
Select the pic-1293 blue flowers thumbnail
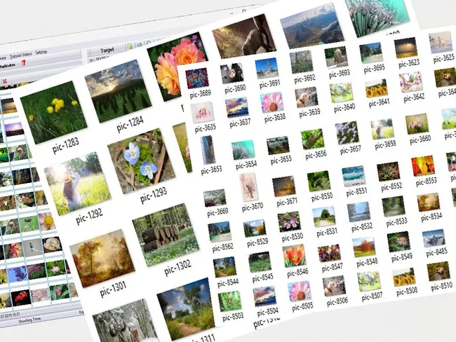click(141, 161)
